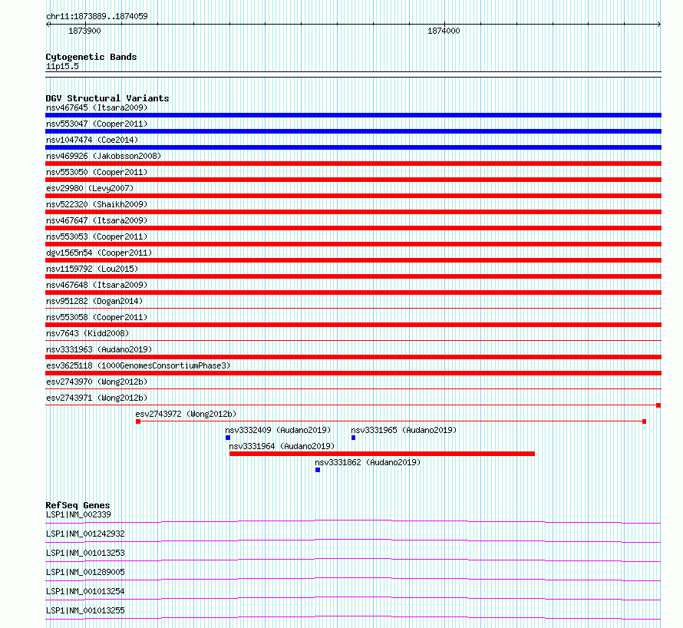Select the nsv3331964 red variant bar
Image resolution: width=683 pixels, height=628 pixels.
click(x=382, y=454)
